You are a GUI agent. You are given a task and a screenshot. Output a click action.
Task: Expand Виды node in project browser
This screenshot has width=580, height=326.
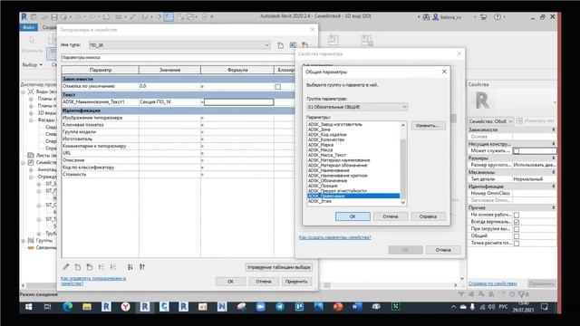pyautogui.click(x=23, y=91)
